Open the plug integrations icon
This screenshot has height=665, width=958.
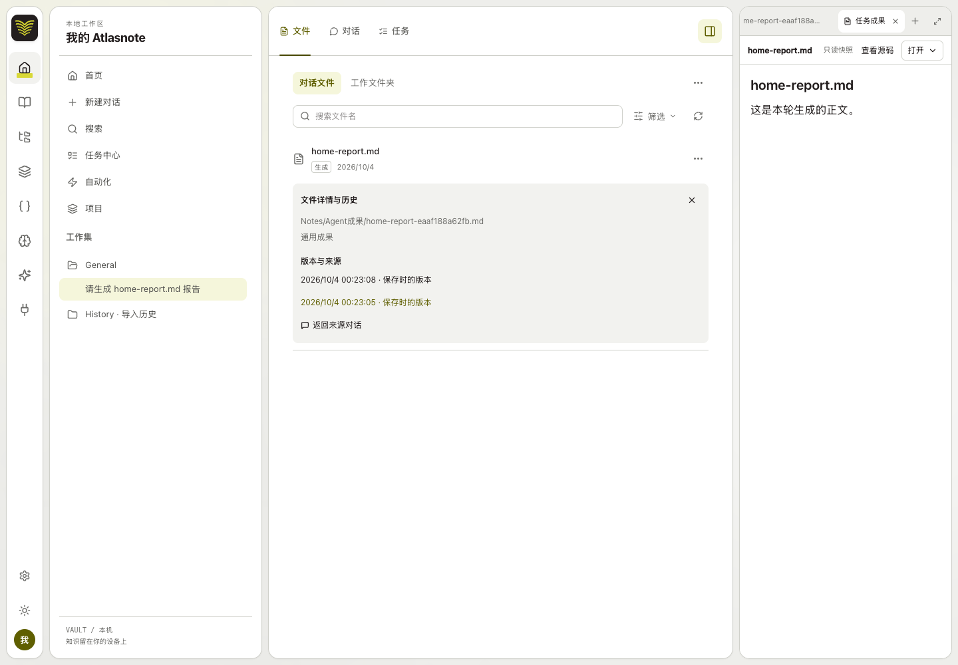coord(25,310)
